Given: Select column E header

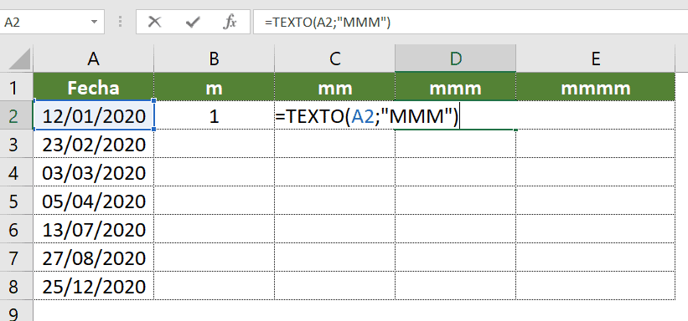Looking at the screenshot, I should point(596,59).
